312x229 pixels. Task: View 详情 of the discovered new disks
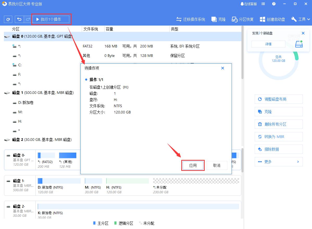(268, 44)
